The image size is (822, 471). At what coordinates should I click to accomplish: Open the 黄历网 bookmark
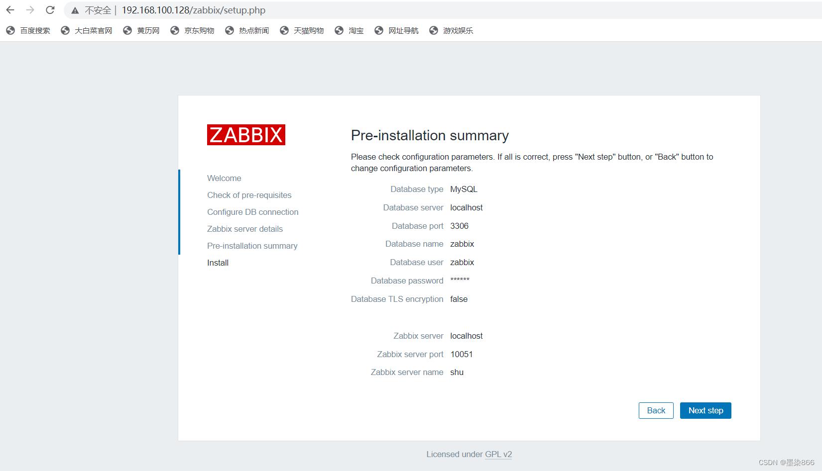(141, 31)
